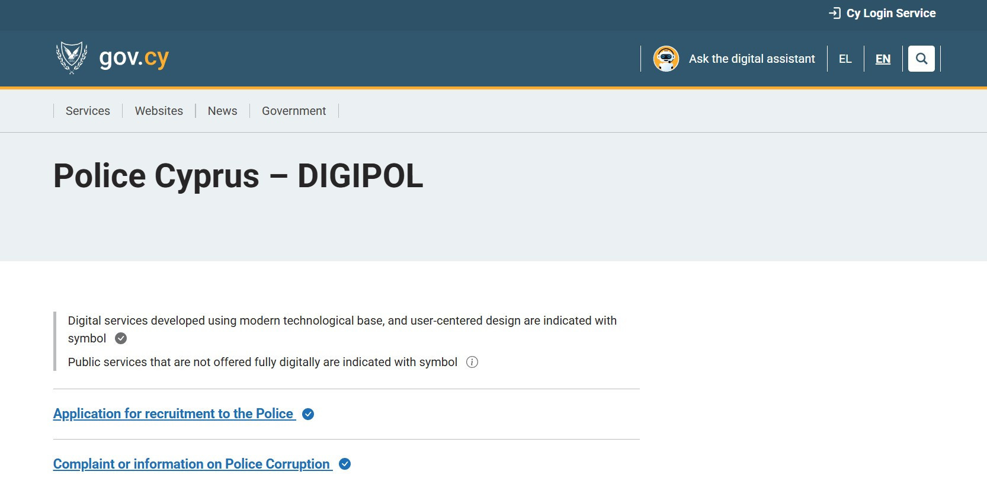The image size is (987, 484).
Task: Go to the gov.cy home page wordmark
Action: (x=134, y=57)
